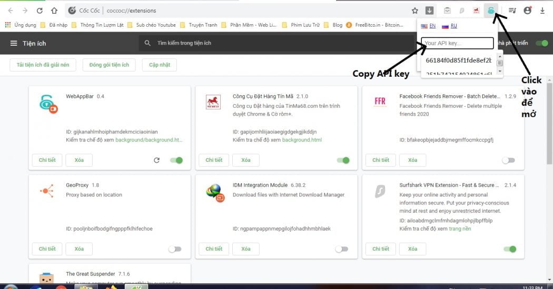Disable the WebAppBar extension toggle
The width and height of the screenshot is (553, 289).
176,160
